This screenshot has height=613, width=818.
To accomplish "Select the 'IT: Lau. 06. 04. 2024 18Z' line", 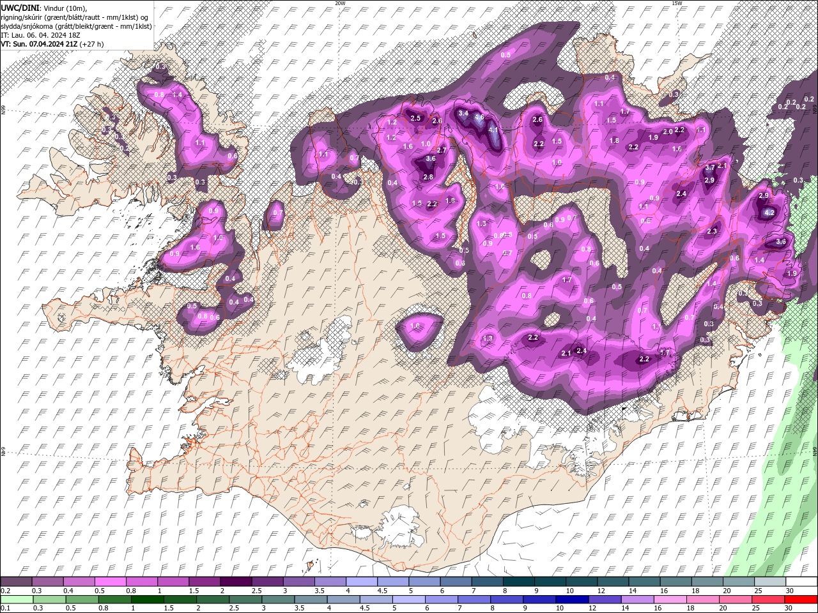I will 40,35.
